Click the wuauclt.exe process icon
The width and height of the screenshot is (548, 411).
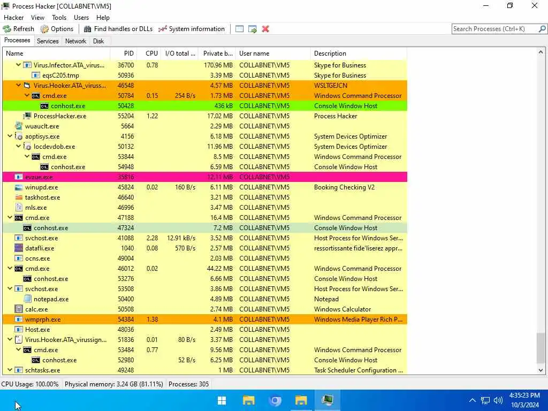[19, 126]
